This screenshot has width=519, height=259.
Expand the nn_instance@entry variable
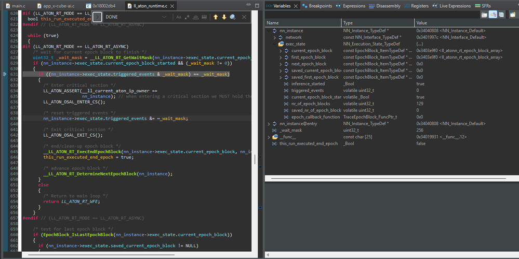(269, 124)
